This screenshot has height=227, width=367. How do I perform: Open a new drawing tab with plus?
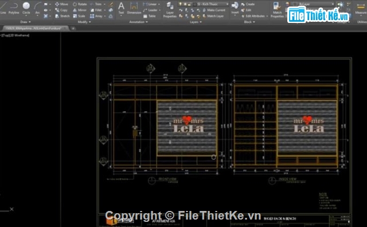(x=73, y=28)
